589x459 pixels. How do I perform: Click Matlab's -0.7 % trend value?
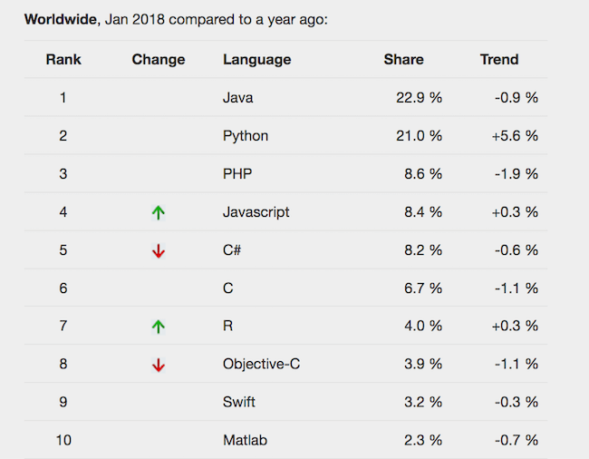coord(517,441)
